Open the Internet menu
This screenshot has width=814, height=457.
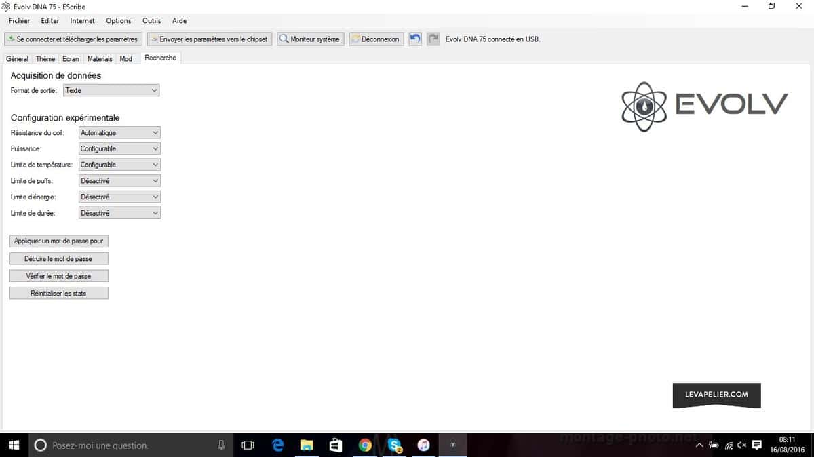point(83,21)
